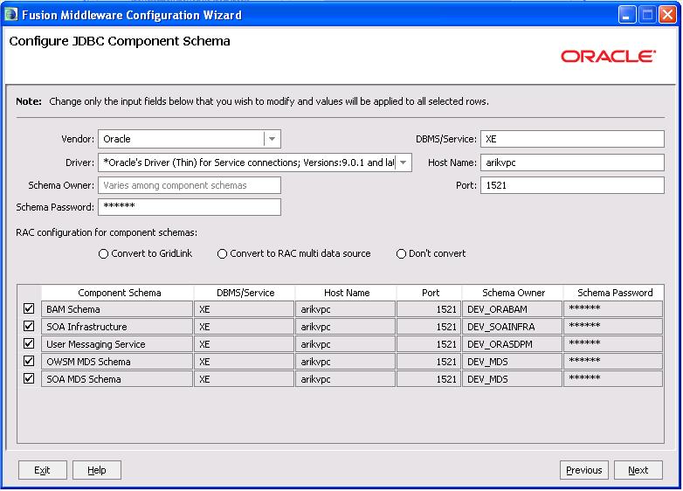The height and width of the screenshot is (491, 683).
Task: Click the Host Name input field
Action: point(571,163)
